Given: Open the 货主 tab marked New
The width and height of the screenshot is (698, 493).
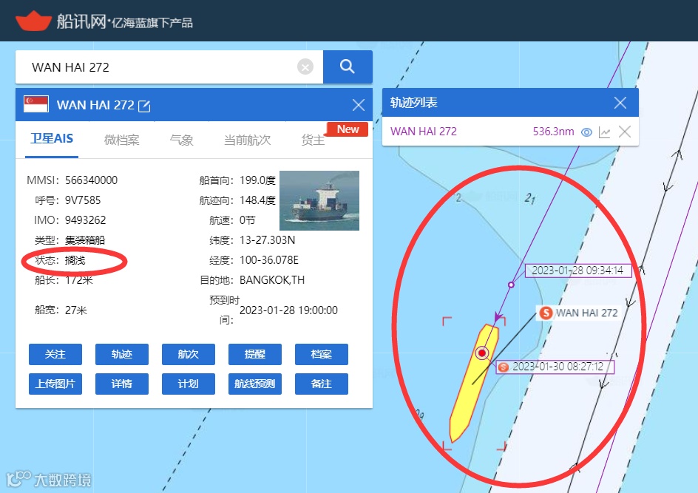Looking at the screenshot, I should [x=313, y=140].
